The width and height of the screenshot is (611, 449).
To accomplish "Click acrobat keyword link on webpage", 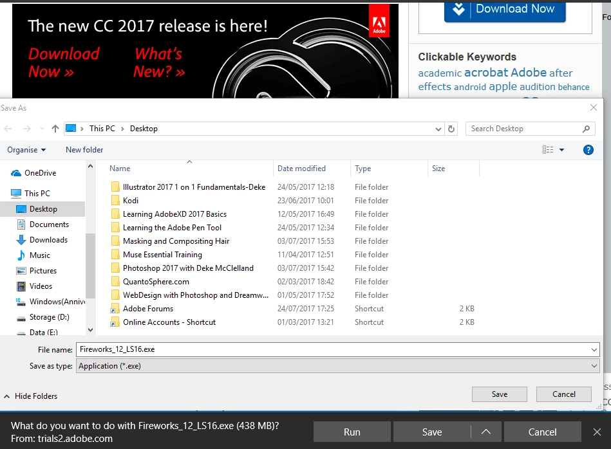I will coord(486,73).
